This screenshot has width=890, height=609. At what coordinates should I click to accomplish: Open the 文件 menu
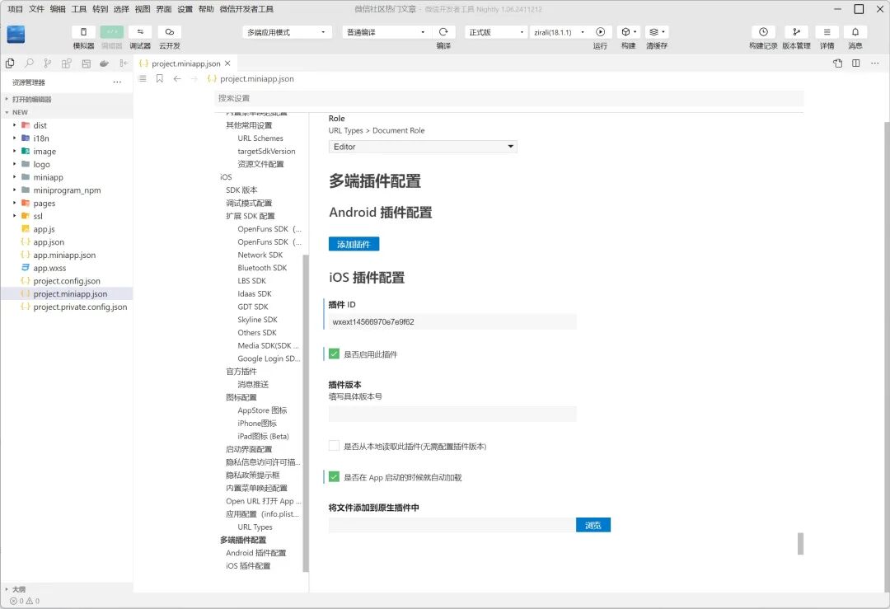(x=36, y=9)
